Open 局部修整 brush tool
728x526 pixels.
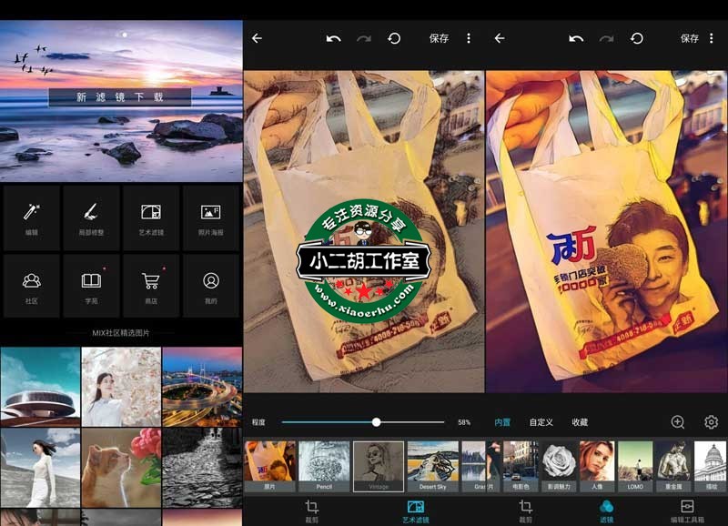pos(91,217)
